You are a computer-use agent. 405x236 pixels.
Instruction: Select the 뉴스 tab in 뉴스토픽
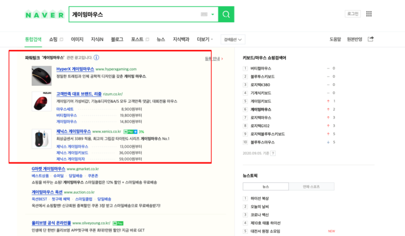point(265,187)
